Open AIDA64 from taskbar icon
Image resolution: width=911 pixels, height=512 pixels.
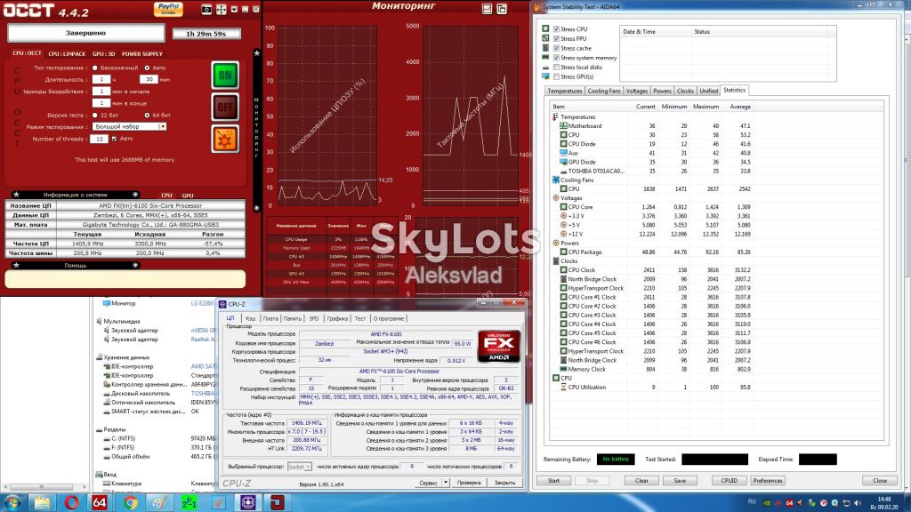pyautogui.click(x=100, y=502)
